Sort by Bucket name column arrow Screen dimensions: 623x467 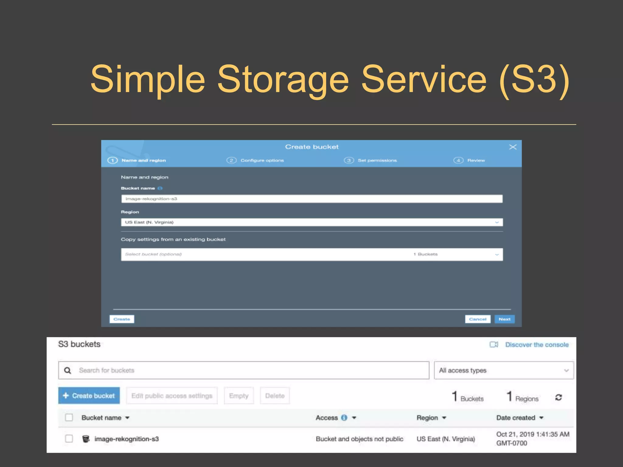click(127, 418)
